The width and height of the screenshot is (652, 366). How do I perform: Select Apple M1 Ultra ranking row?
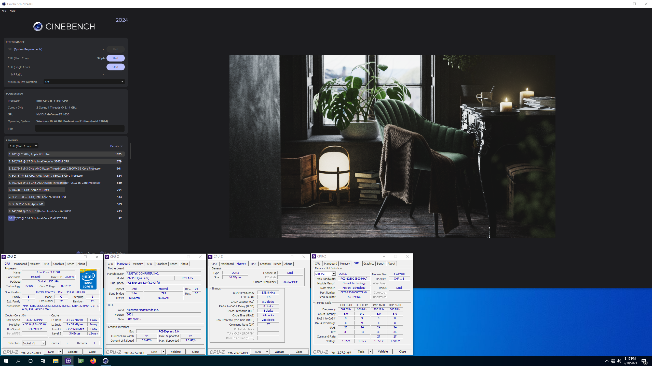click(66, 154)
